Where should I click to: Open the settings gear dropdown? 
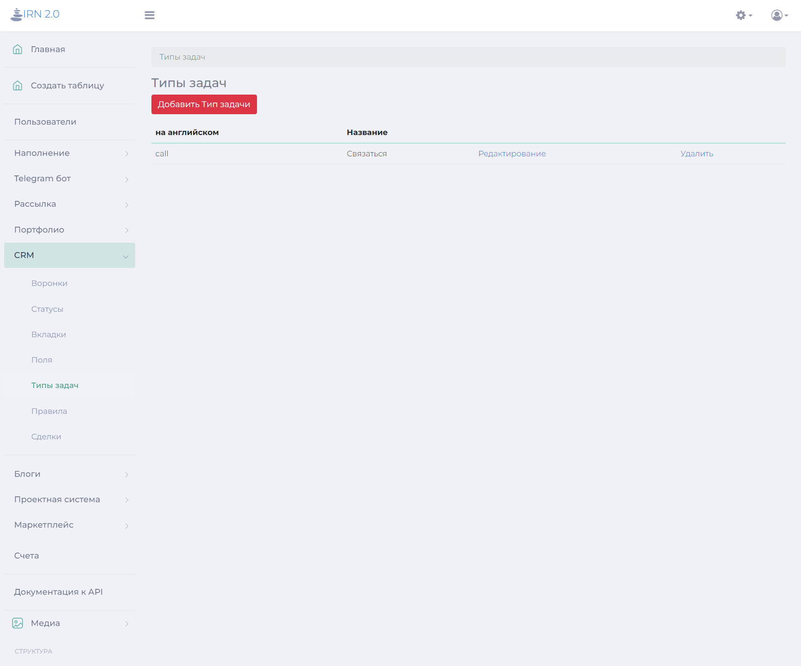click(744, 15)
